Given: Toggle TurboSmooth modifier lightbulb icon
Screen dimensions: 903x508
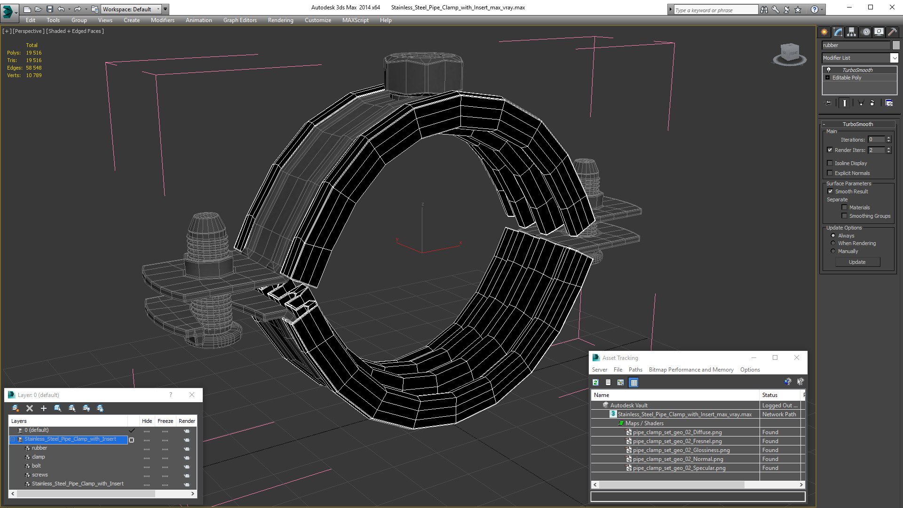Looking at the screenshot, I should 829,70.
